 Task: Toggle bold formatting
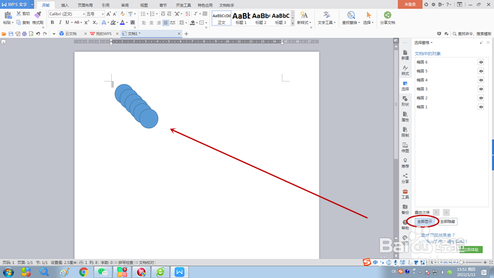[x=52, y=22]
